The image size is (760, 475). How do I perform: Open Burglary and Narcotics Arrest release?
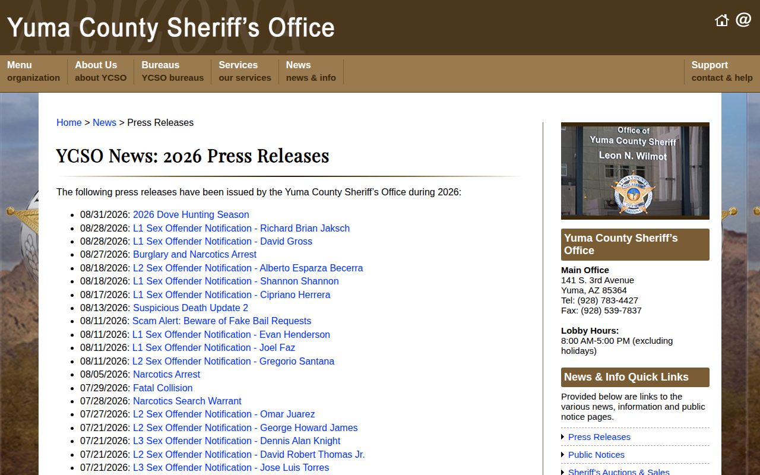click(195, 255)
